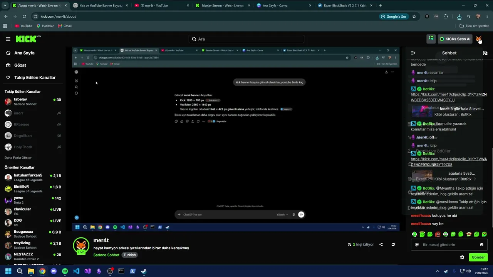Open Chrome tab search dropdown
Viewport: 493px width, 277px height.
pyautogui.click(x=5, y=5)
